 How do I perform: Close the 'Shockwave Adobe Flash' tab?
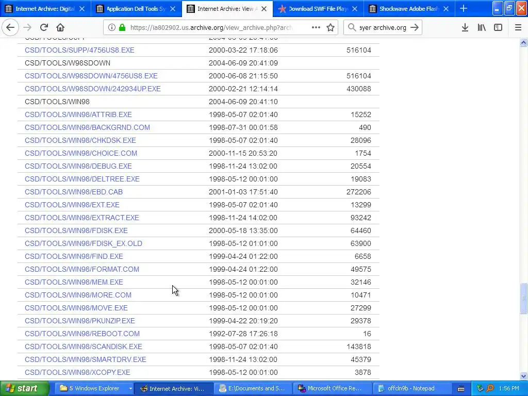pos(446,9)
